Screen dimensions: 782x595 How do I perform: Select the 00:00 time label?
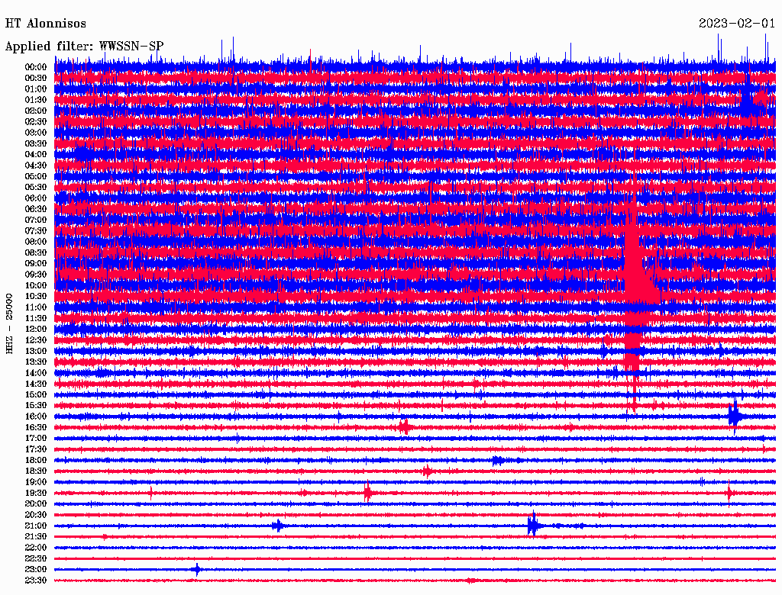[35, 67]
